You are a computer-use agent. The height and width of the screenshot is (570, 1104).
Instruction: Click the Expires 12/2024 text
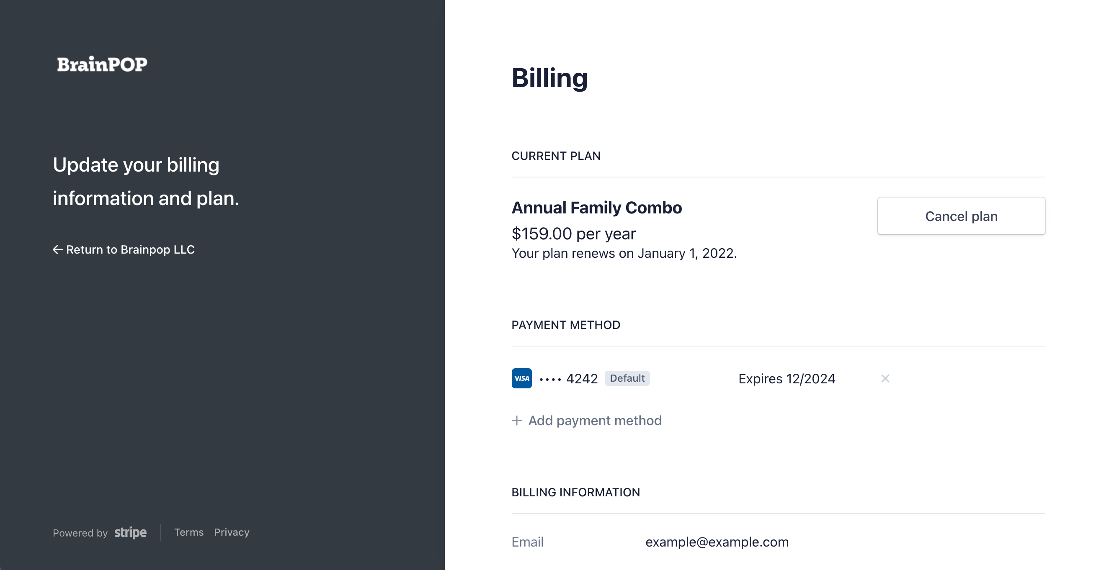[787, 379]
